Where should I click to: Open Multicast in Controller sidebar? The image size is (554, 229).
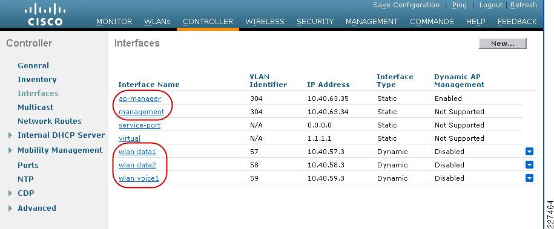(x=35, y=108)
